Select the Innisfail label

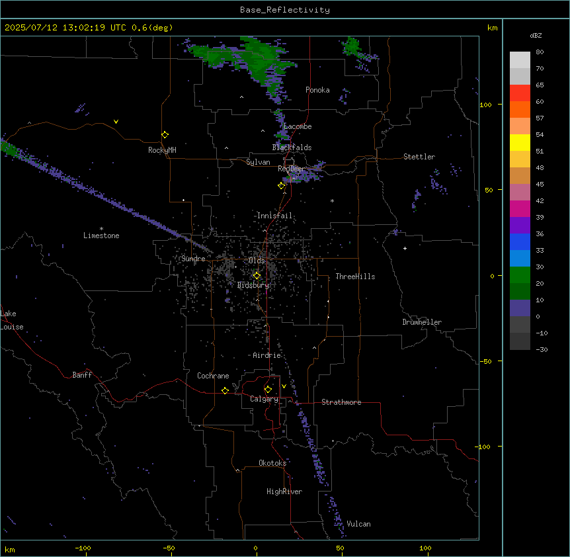pyautogui.click(x=274, y=216)
